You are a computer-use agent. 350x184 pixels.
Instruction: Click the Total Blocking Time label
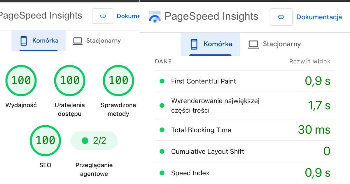(x=201, y=130)
